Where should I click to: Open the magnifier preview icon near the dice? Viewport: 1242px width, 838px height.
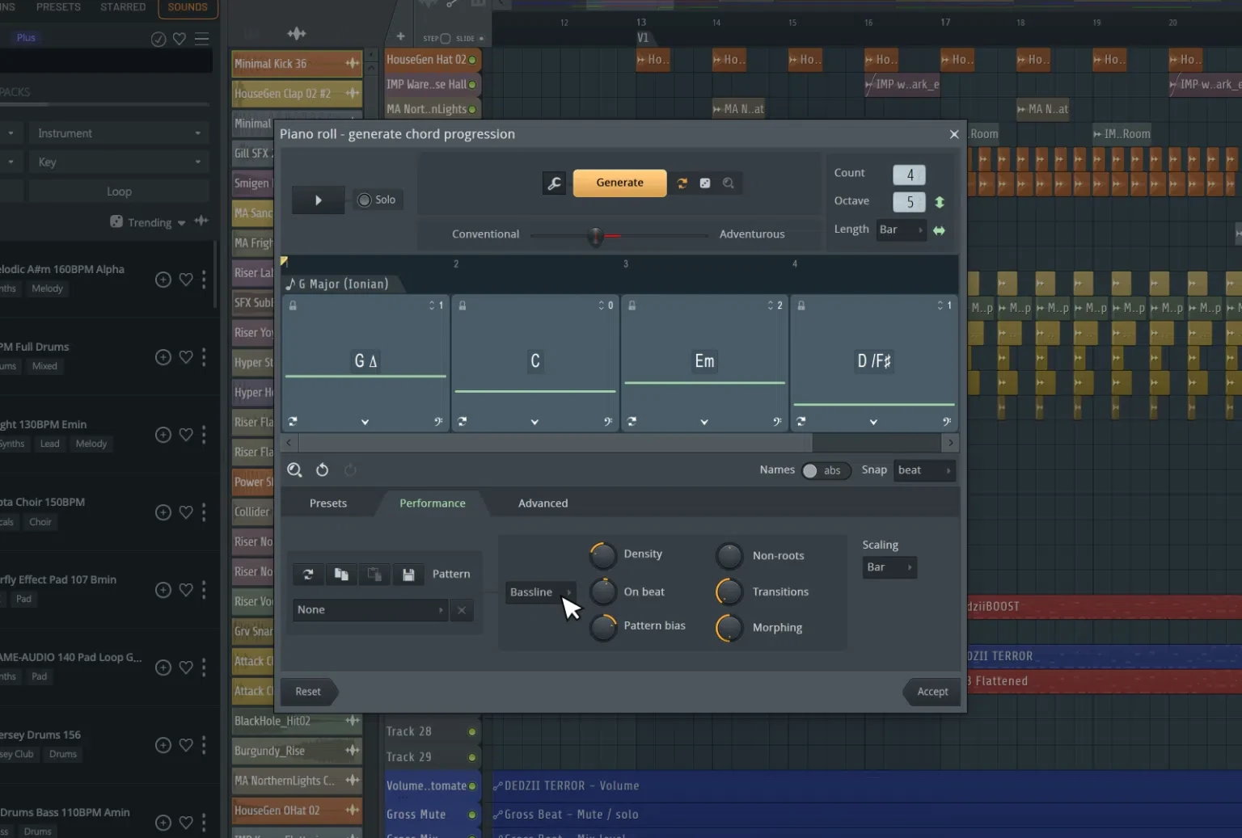pyautogui.click(x=728, y=183)
